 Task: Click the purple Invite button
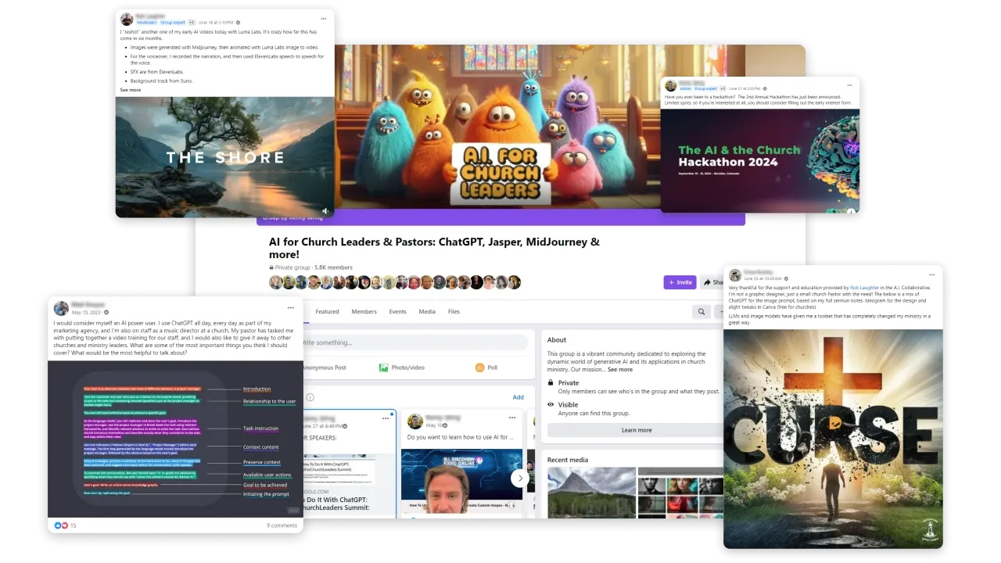(680, 282)
